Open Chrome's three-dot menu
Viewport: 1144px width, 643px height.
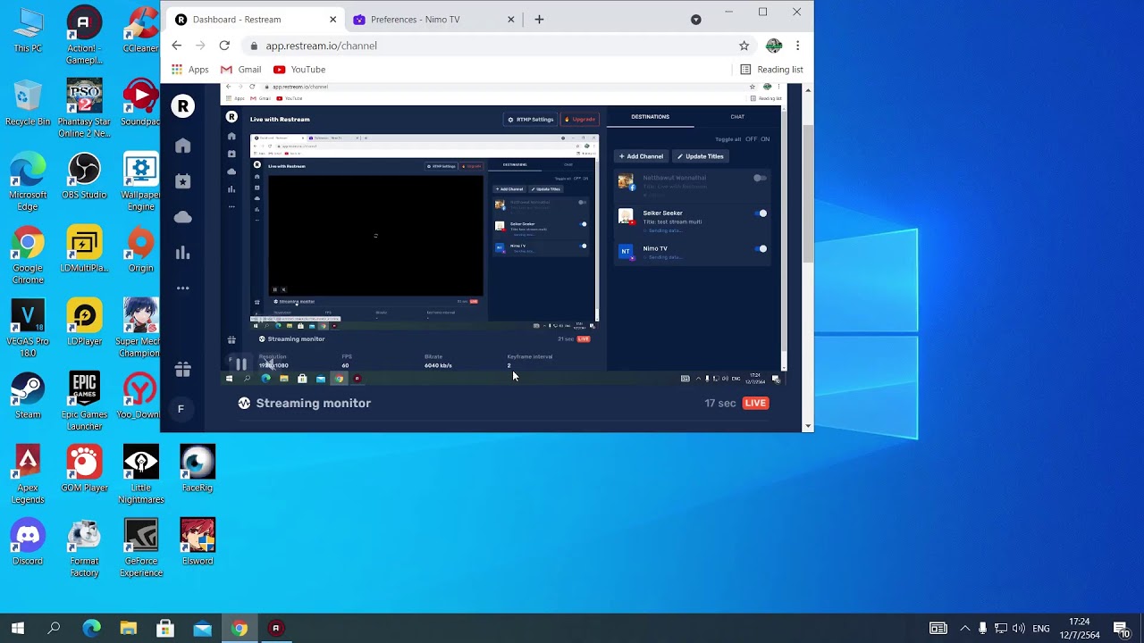pos(797,46)
